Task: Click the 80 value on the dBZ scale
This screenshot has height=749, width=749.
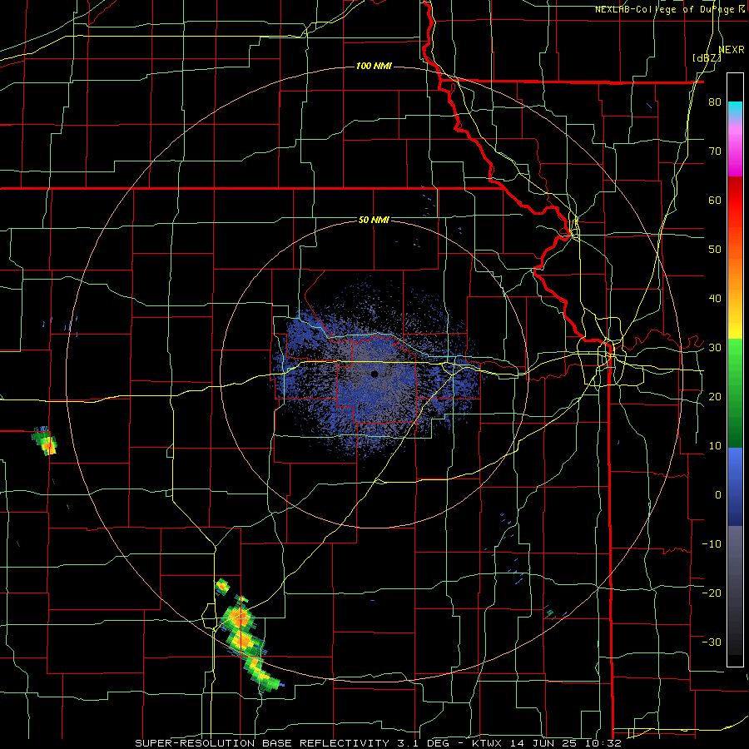Action: (715, 102)
